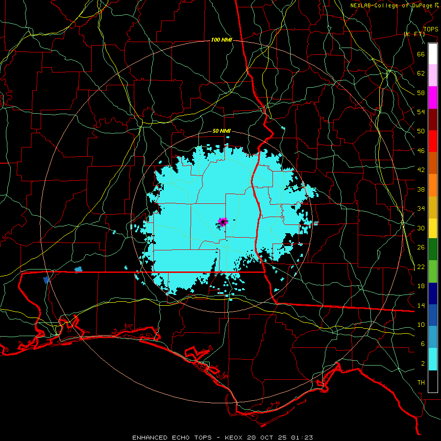Select the light green legend swatch
Screen dimensions: 441x441
pyautogui.click(x=433, y=271)
